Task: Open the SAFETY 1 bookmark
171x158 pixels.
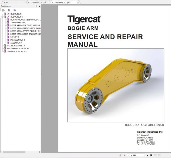Action: coord(15,37)
